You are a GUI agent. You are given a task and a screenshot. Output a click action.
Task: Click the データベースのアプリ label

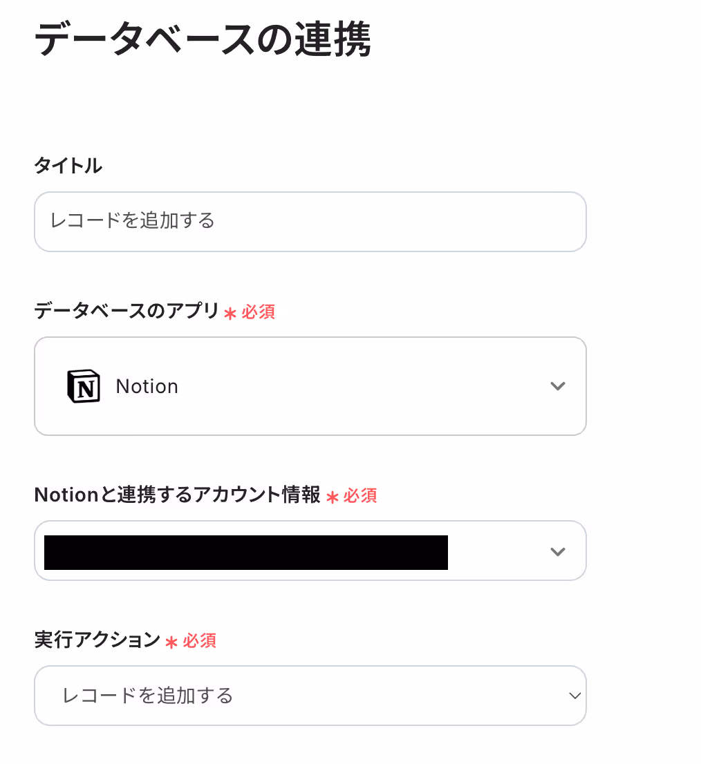click(127, 312)
